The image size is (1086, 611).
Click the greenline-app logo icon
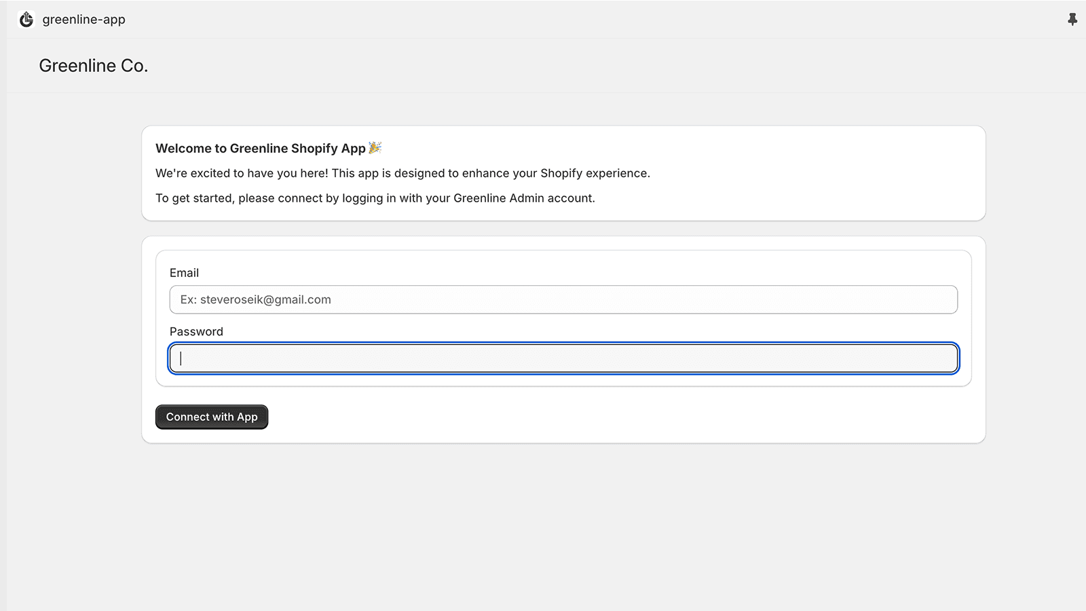[26, 20]
